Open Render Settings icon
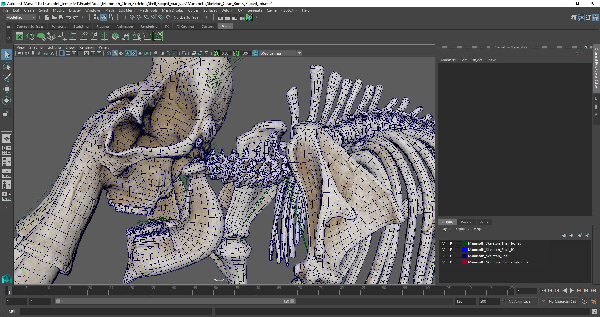 click(x=242, y=17)
